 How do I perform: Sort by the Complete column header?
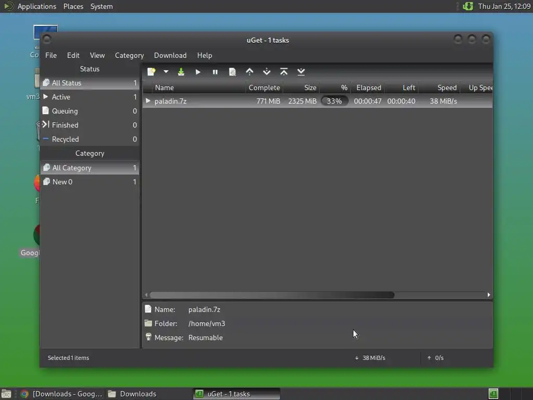[x=264, y=87]
